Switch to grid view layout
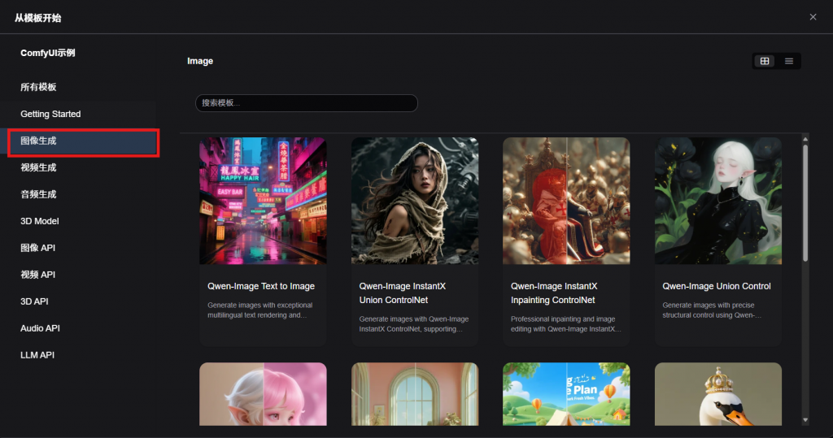Image resolution: width=833 pixels, height=438 pixels. 765,61
